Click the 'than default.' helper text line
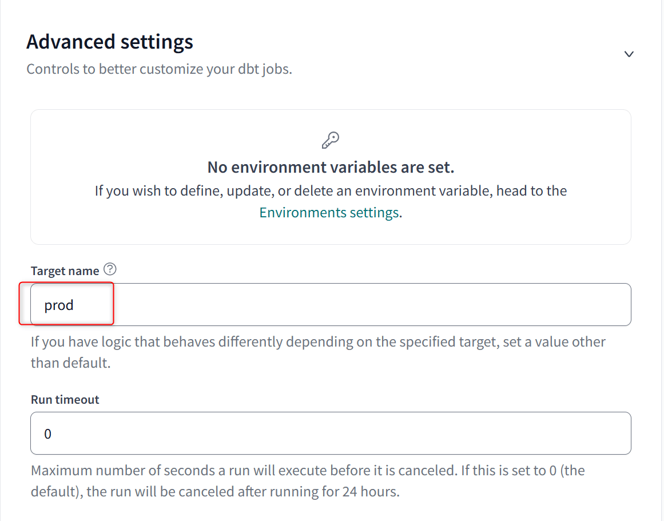The height and width of the screenshot is (521, 664). (x=70, y=363)
